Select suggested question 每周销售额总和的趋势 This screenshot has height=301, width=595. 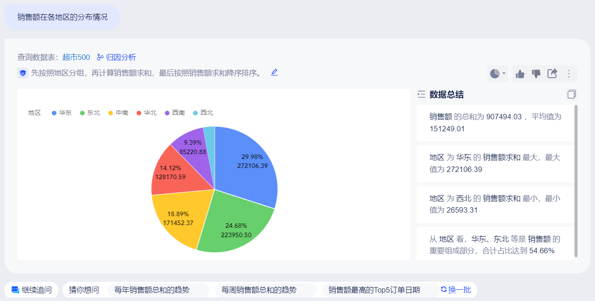click(x=259, y=290)
